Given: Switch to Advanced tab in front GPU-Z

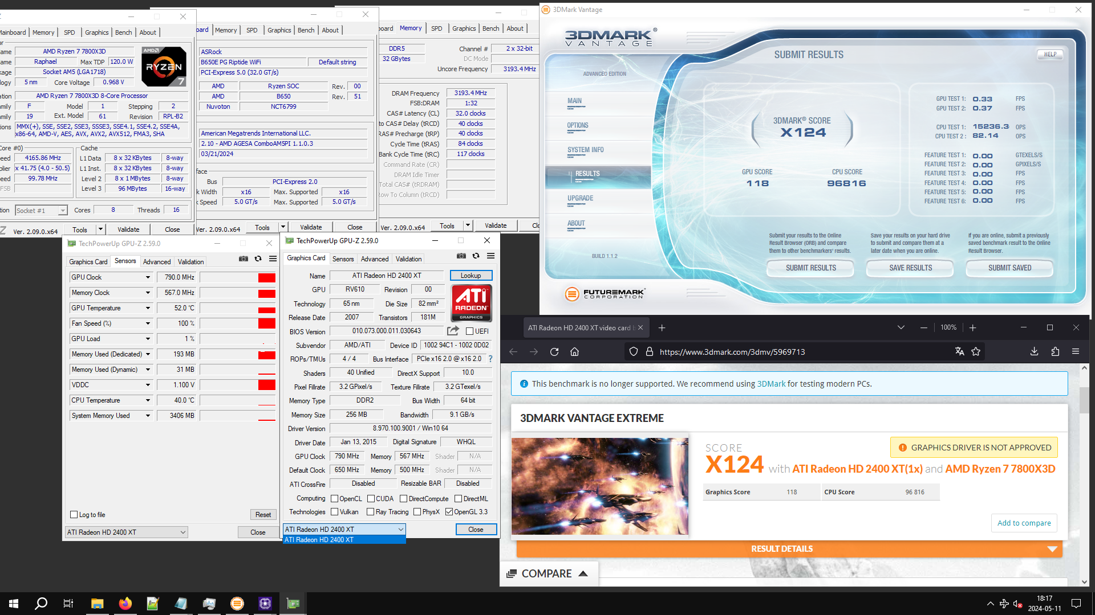Looking at the screenshot, I should point(375,259).
